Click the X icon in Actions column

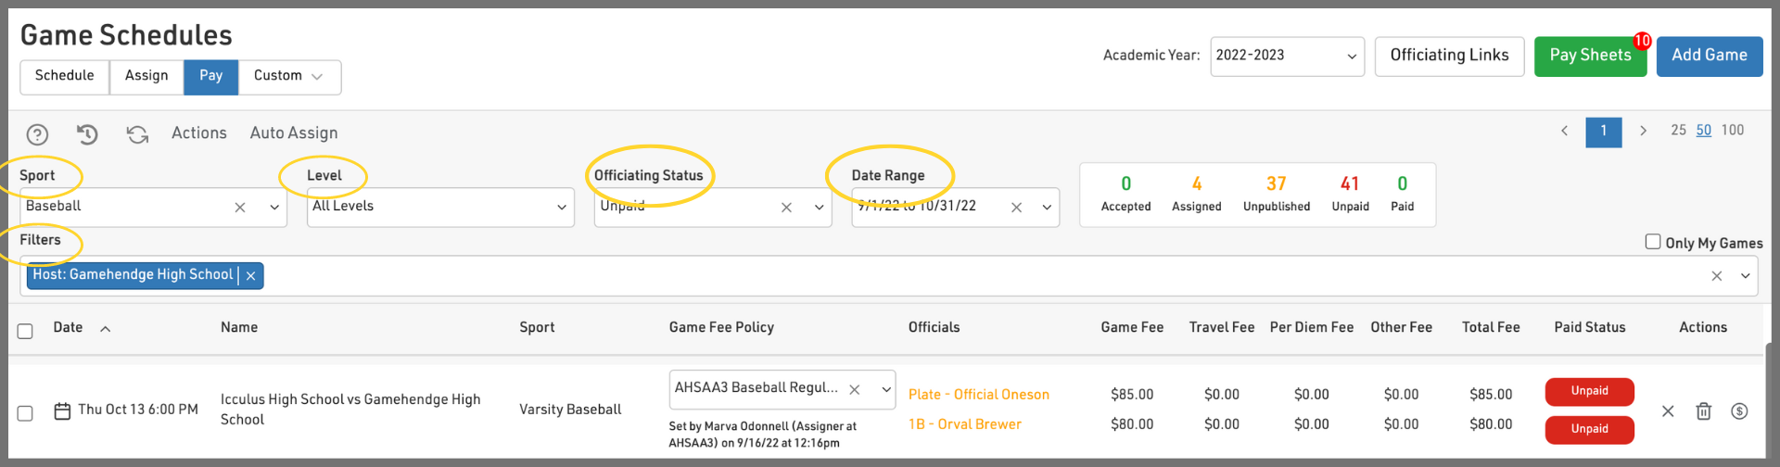[1667, 410]
